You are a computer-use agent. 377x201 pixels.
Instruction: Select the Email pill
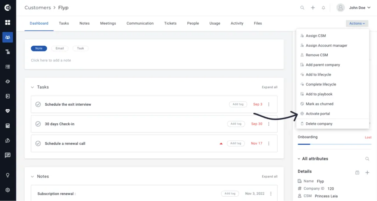pyautogui.click(x=60, y=48)
